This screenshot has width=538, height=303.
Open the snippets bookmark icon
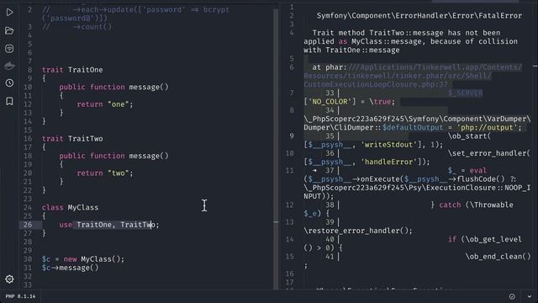9,101
